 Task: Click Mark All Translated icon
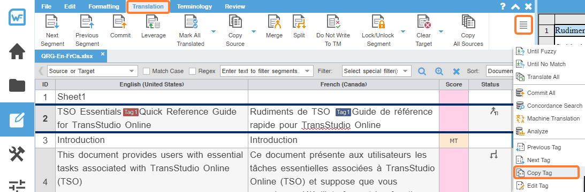191,21
